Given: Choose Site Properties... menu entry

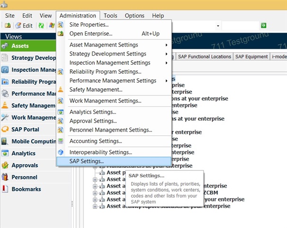Looking at the screenshot, I should coord(114,25).
